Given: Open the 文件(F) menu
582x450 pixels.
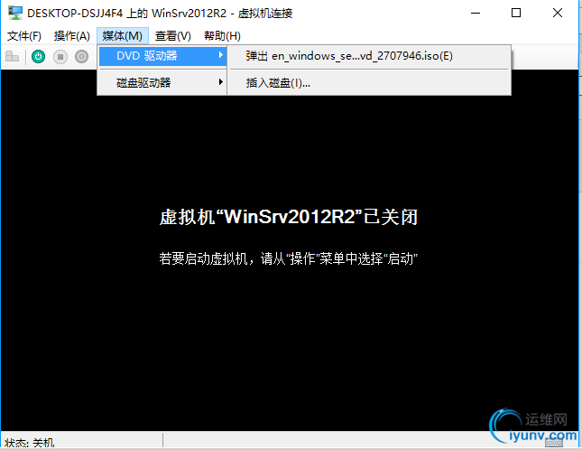Looking at the screenshot, I should [x=24, y=36].
